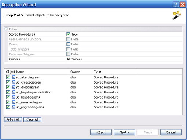Open the All Owners value field
Image resolution: width=187 pixels, height=140 pixels.
click(124, 59)
